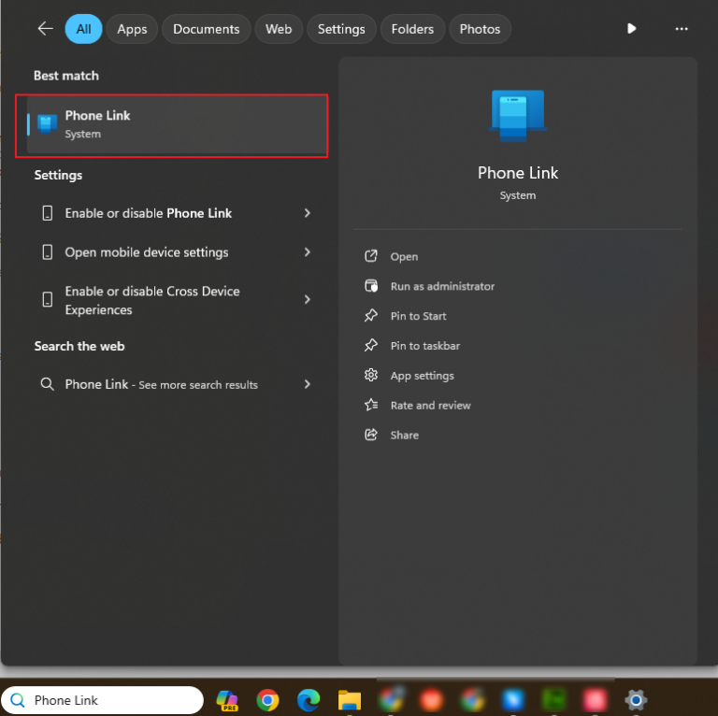Screen dimensions: 718x716
Task: Click phone icon beside Enable or disable Phone Link
Action: 47,213
